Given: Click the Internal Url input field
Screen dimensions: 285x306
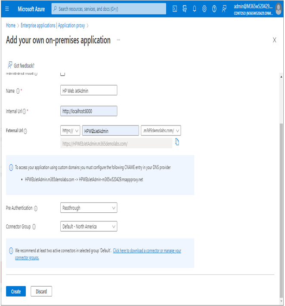Looking at the screenshot, I should pos(89,111).
